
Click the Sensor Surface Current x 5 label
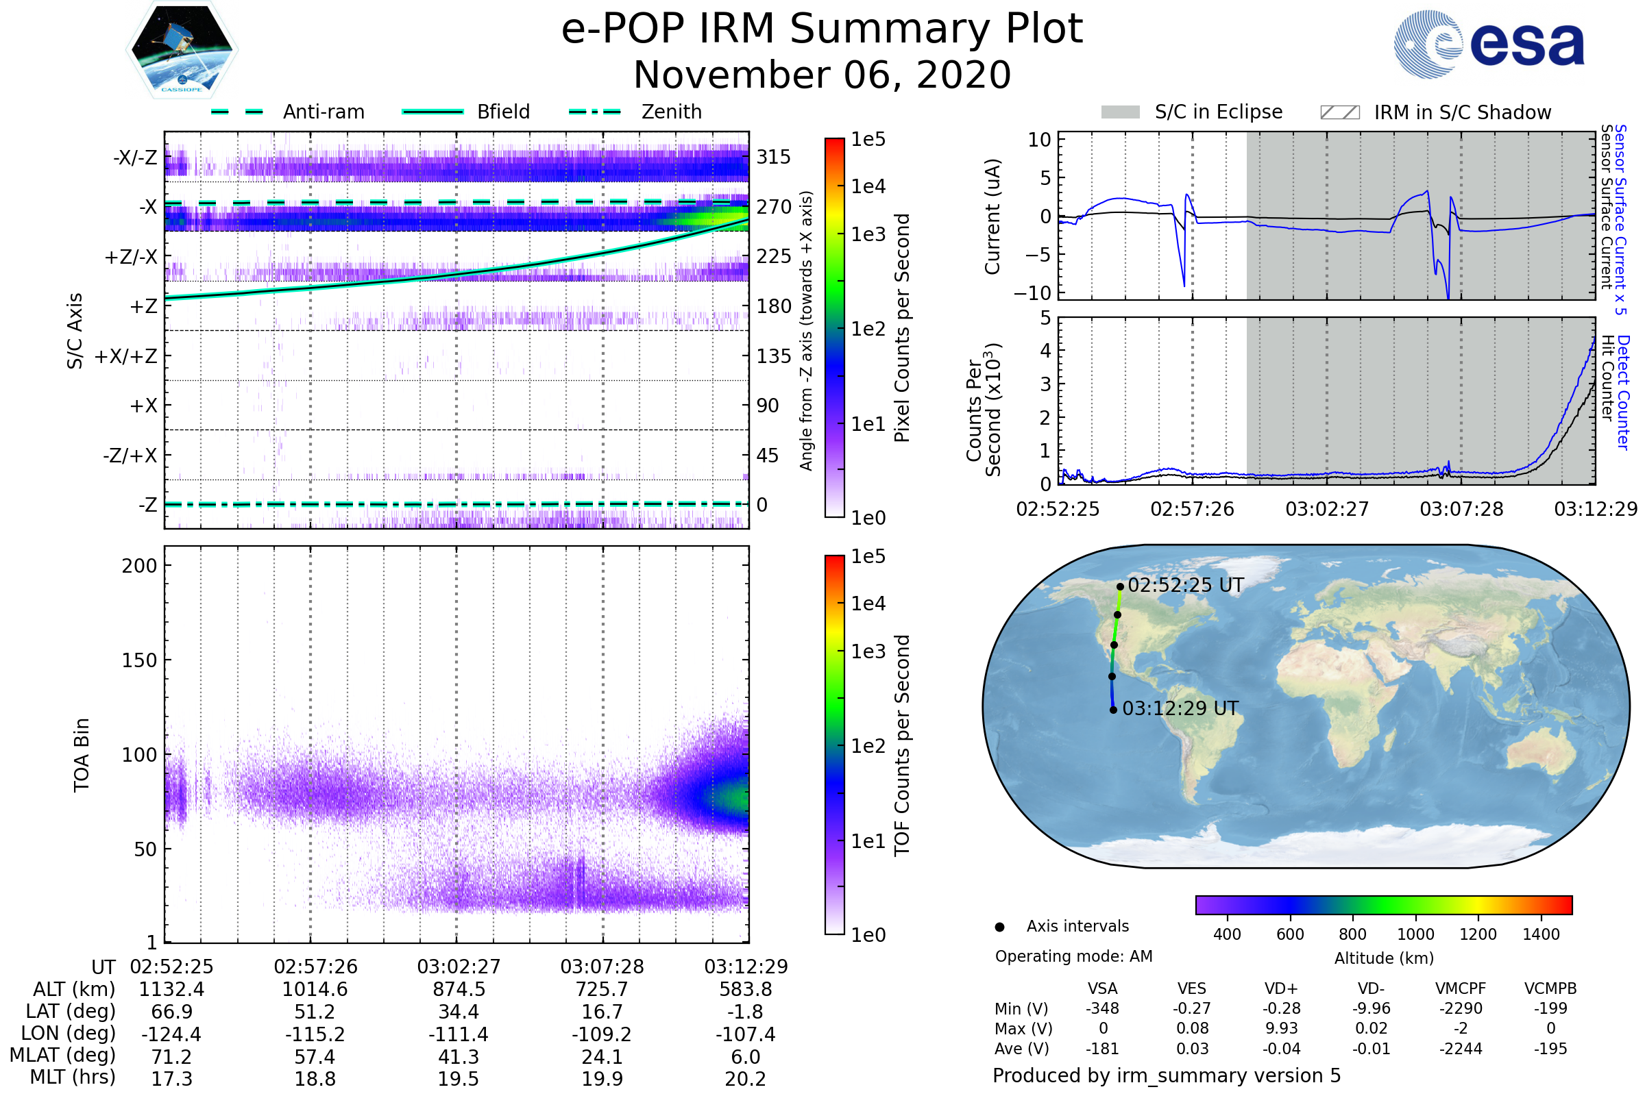[x=1620, y=220]
